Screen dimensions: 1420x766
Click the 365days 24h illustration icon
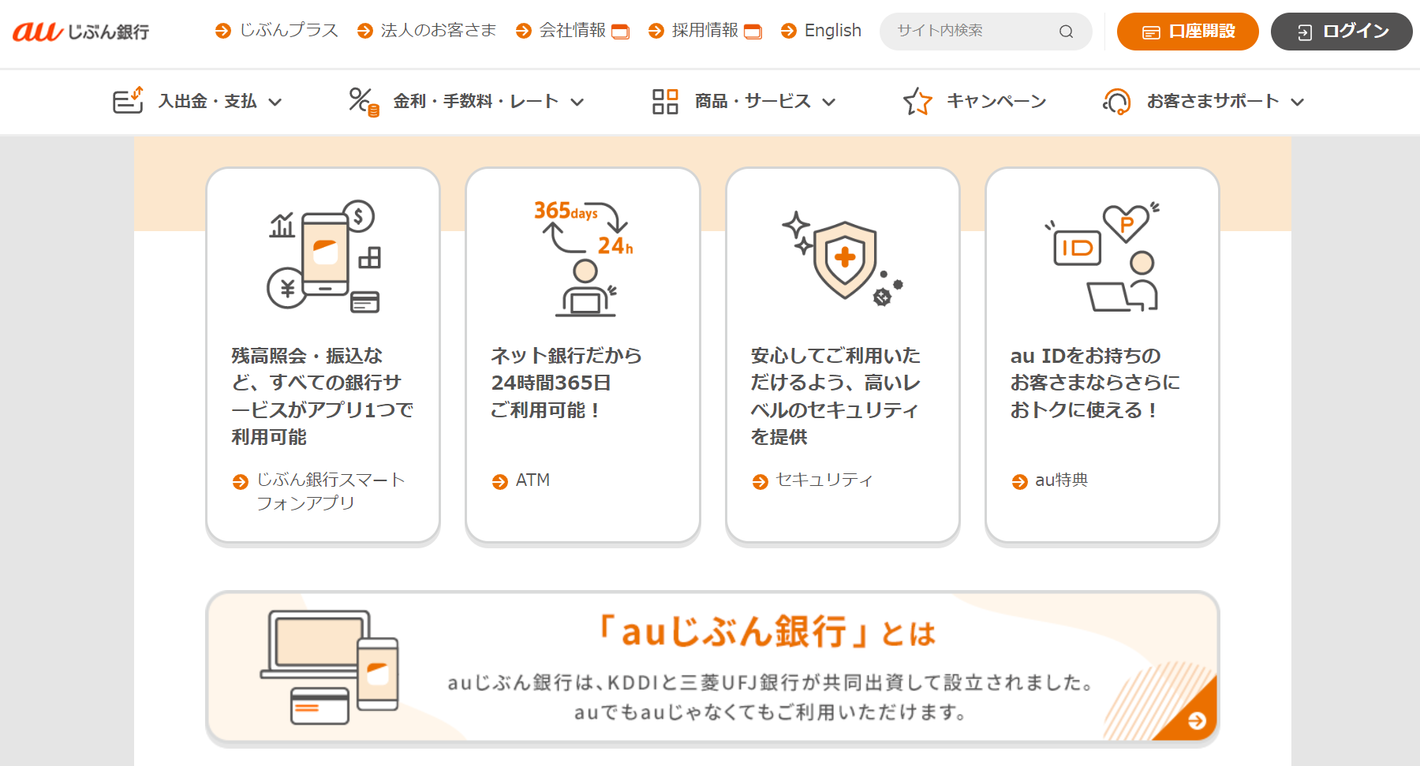tap(584, 258)
